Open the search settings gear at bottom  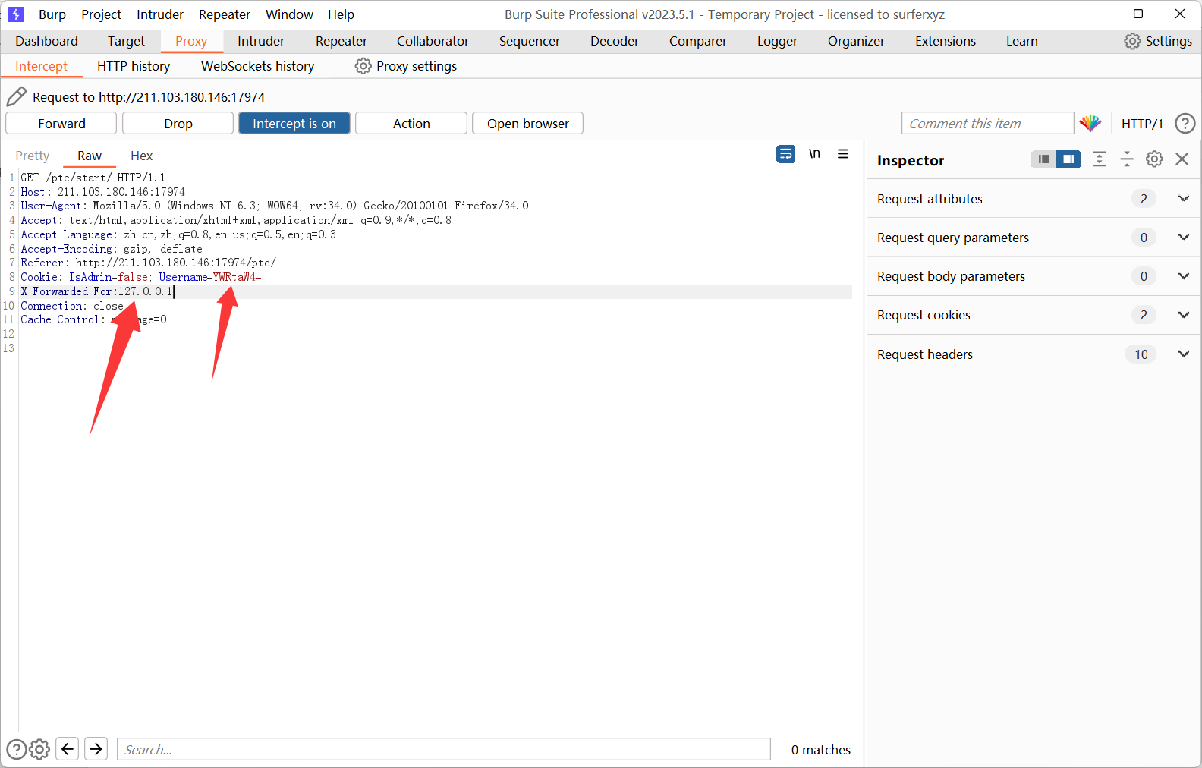(39, 749)
